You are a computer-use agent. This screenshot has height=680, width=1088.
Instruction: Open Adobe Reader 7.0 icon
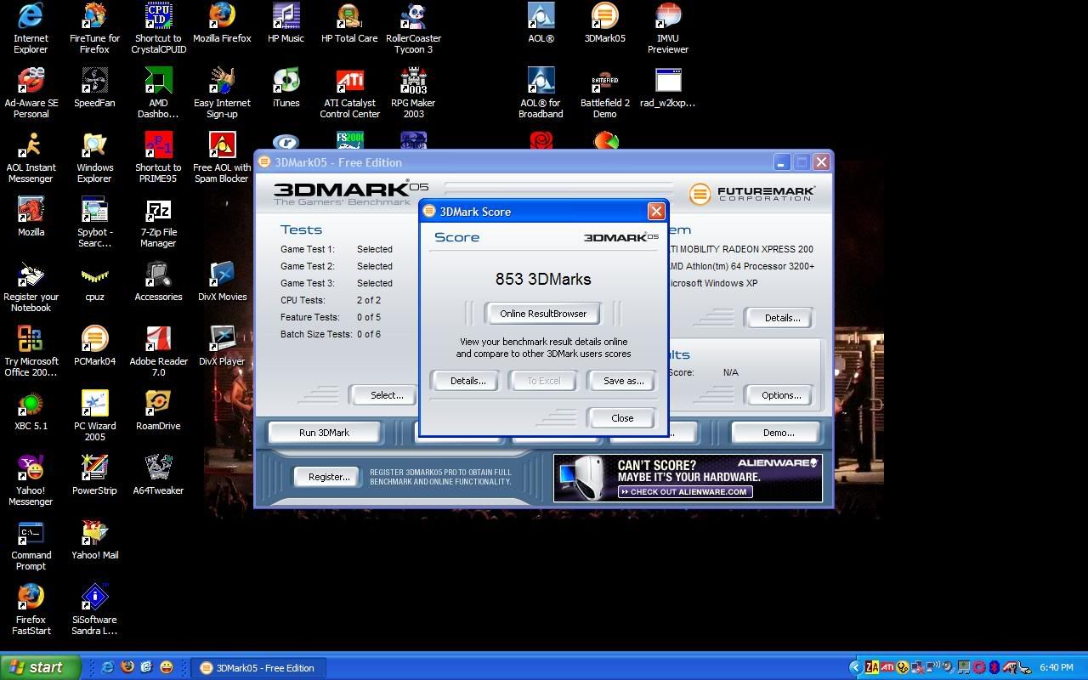(x=158, y=351)
